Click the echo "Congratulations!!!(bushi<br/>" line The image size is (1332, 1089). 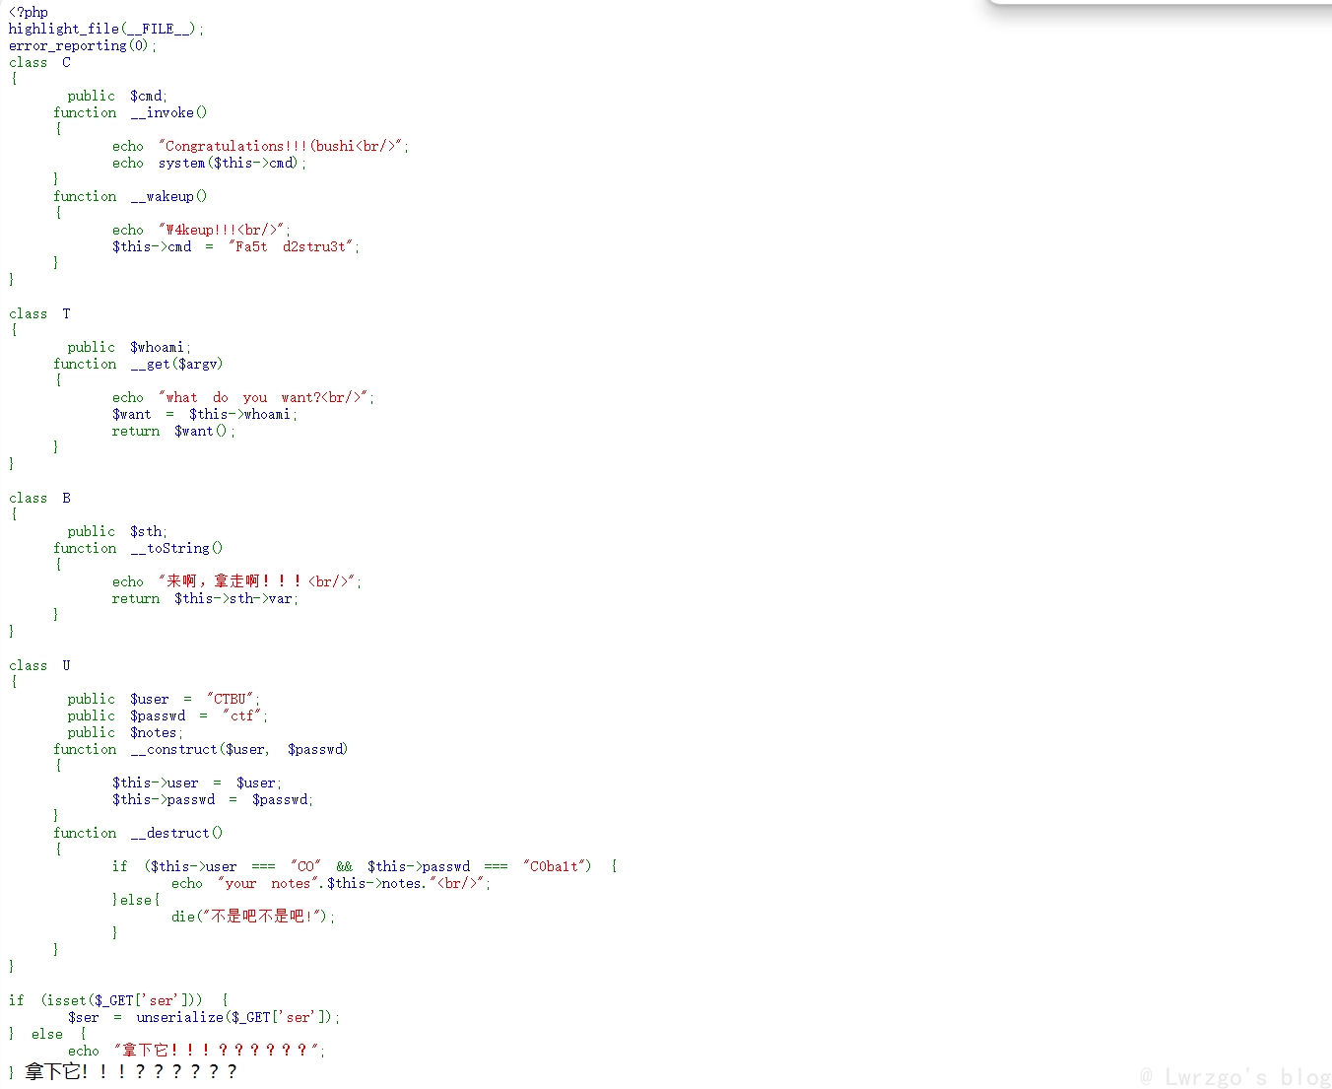click(x=260, y=146)
